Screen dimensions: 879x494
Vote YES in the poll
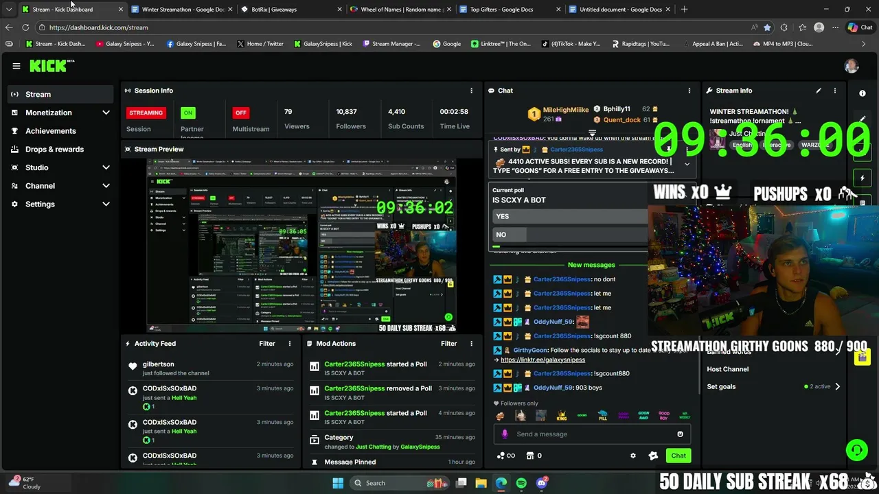click(x=570, y=216)
